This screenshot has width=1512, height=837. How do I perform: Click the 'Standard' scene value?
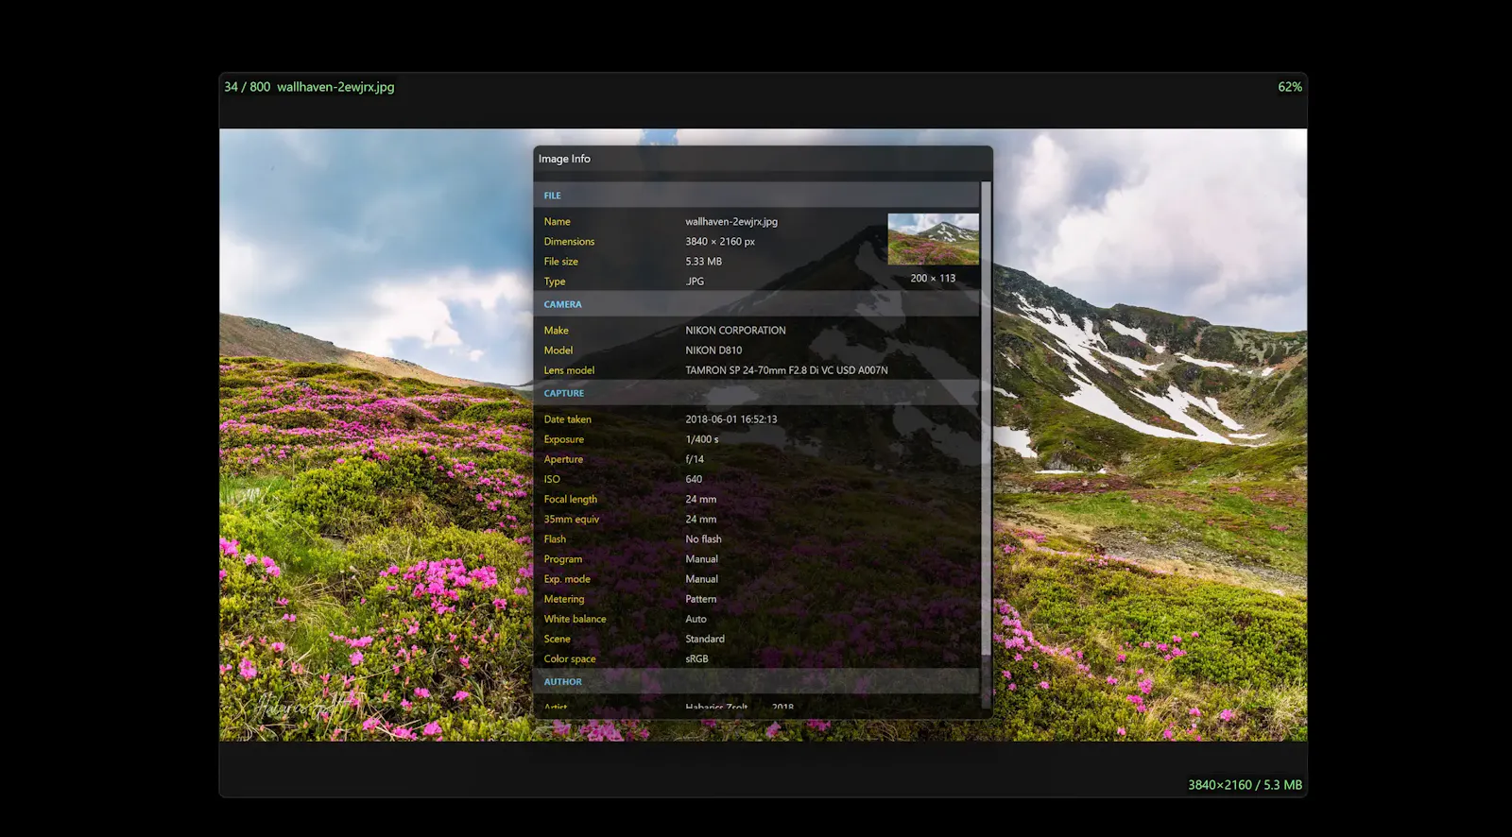pos(705,639)
